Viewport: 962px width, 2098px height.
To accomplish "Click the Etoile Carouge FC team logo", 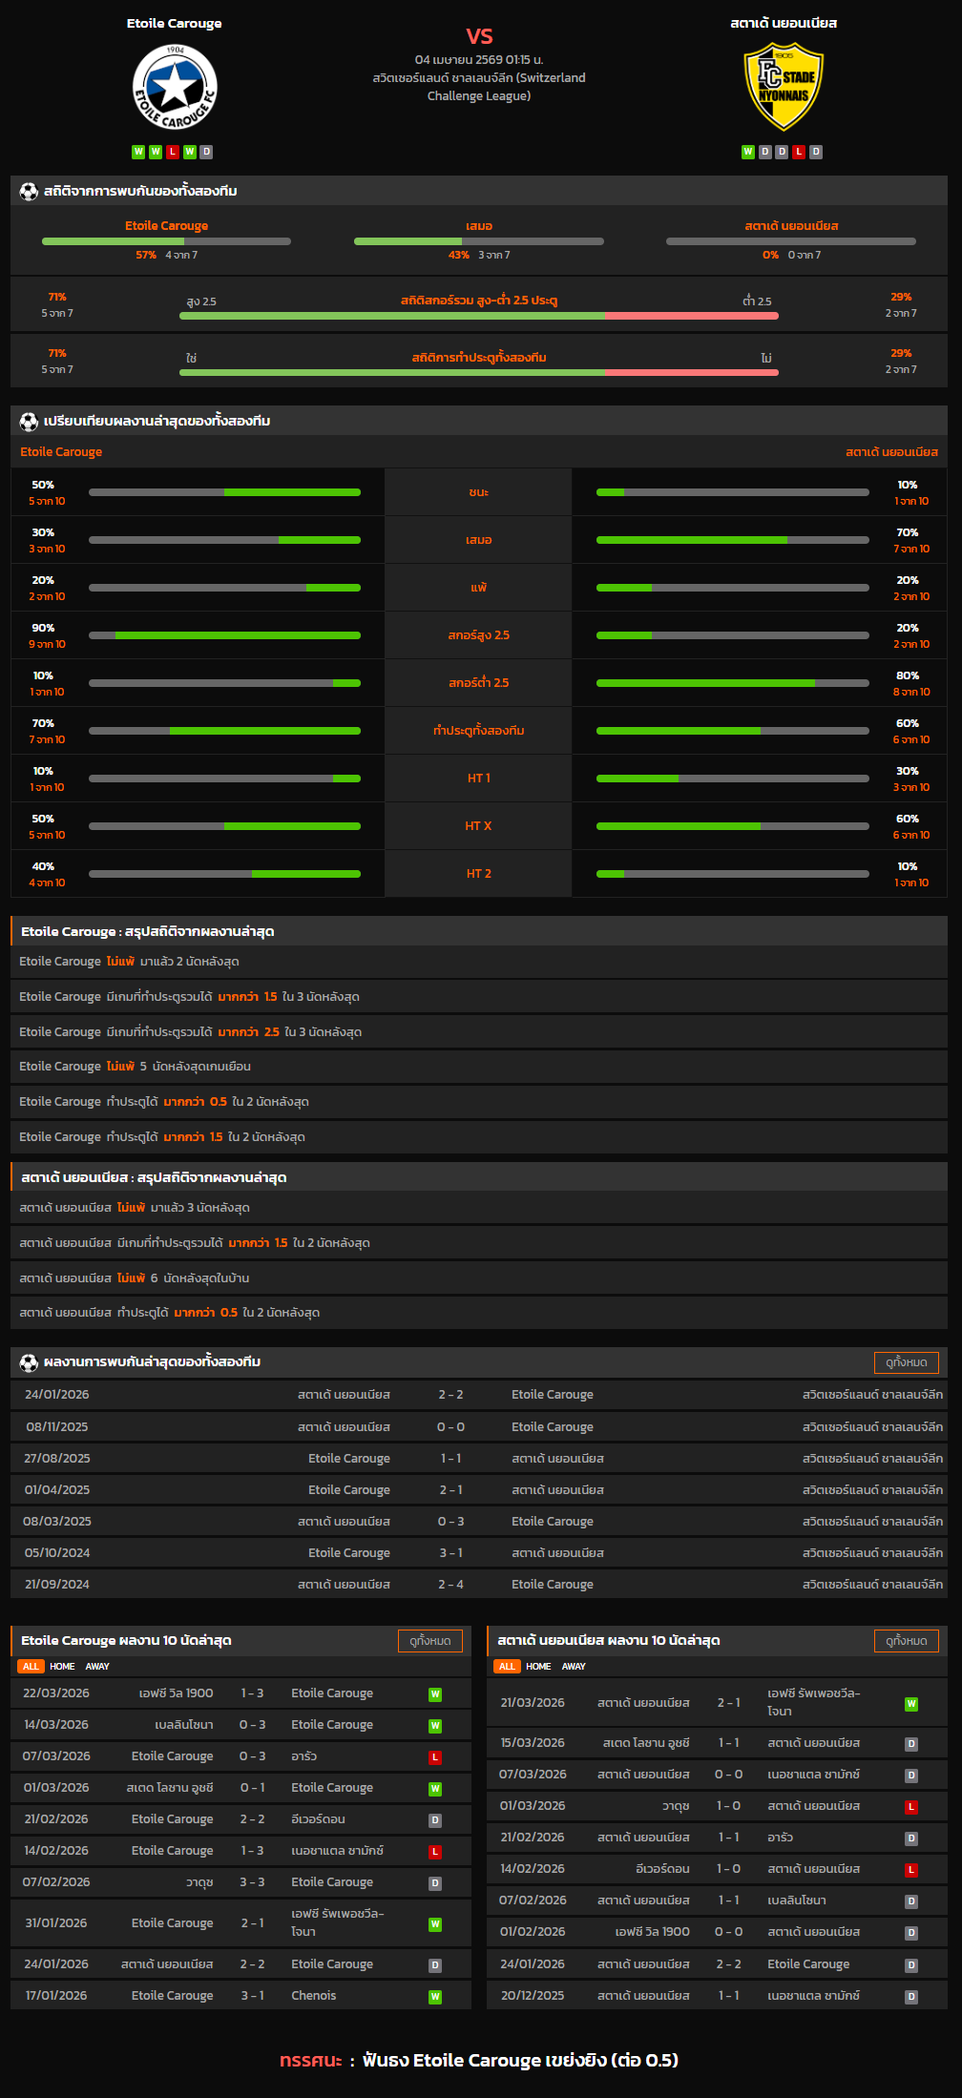I will [x=174, y=88].
